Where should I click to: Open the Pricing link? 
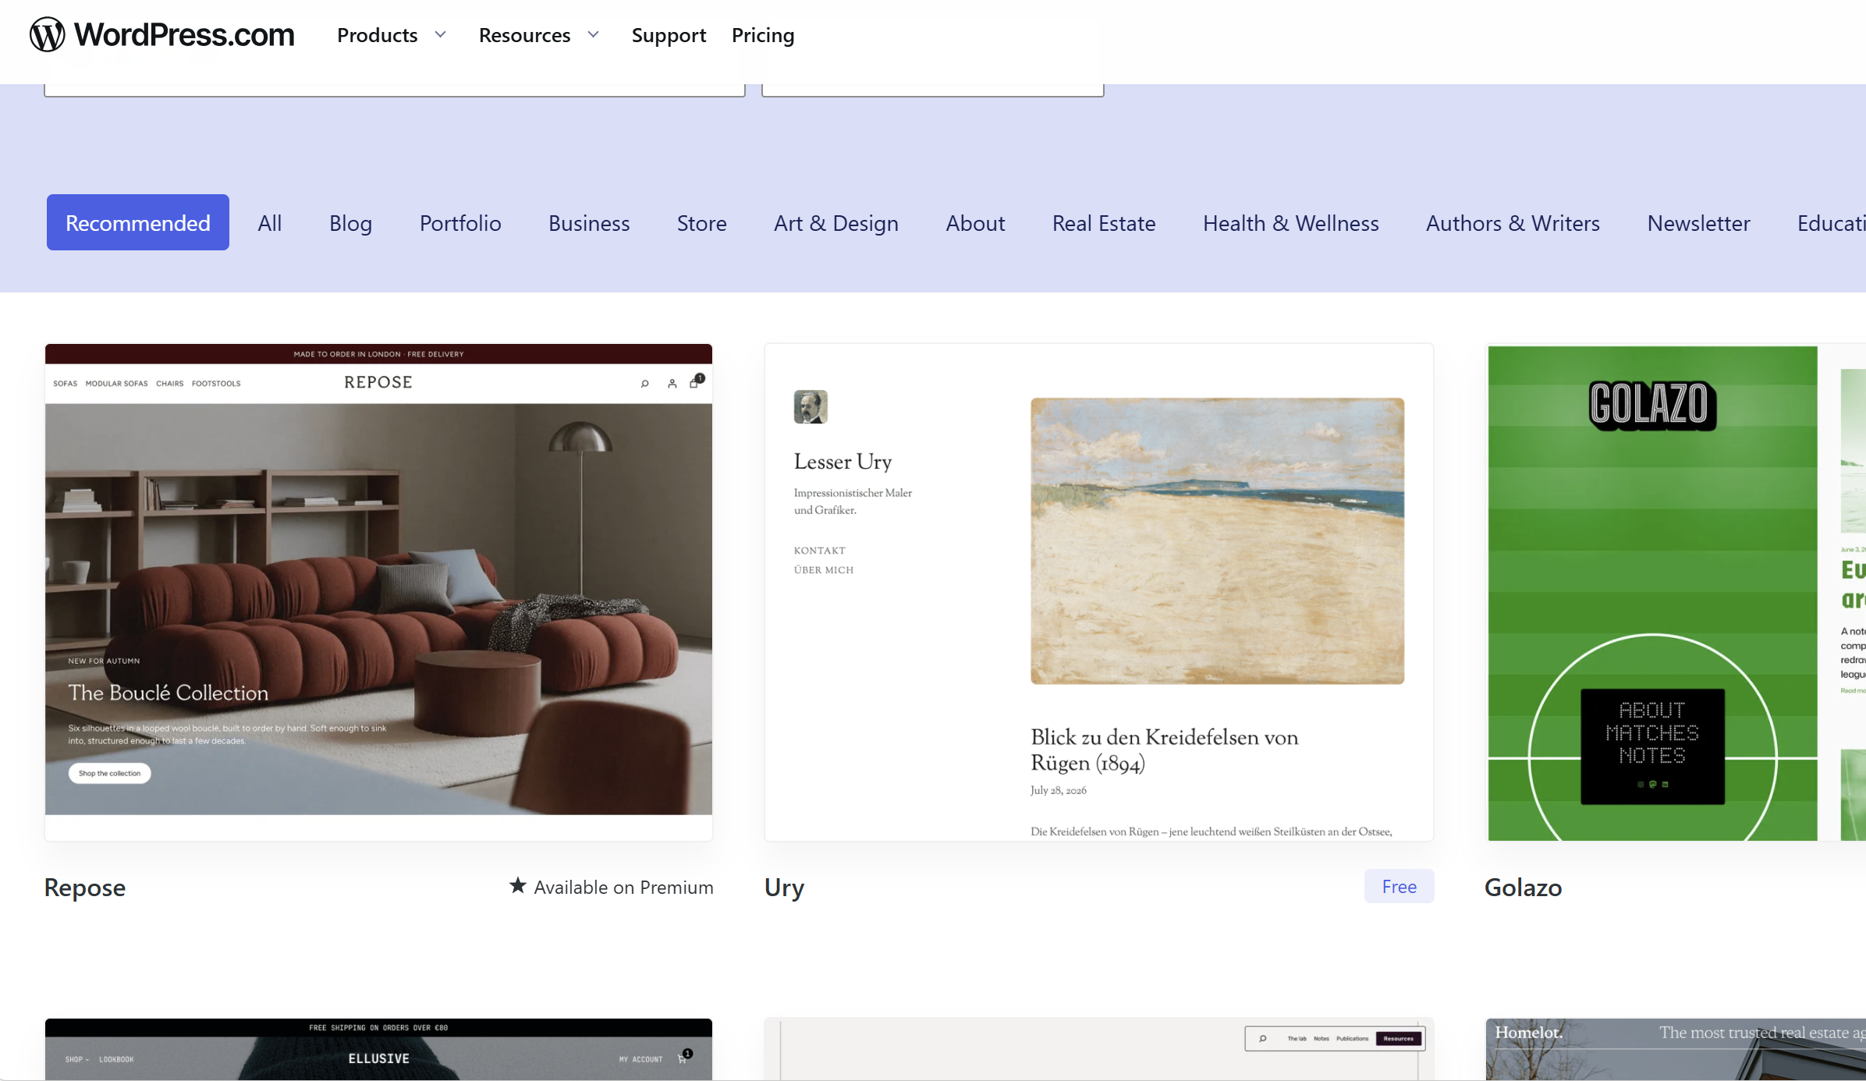[x=763, y=35]
